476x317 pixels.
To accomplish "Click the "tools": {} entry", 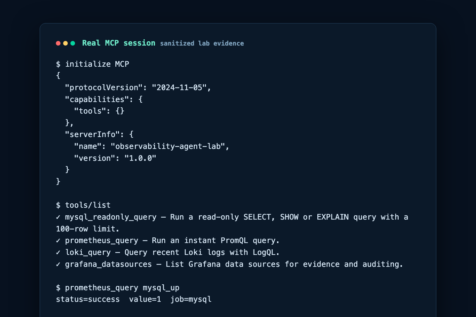I will point(99,111).
